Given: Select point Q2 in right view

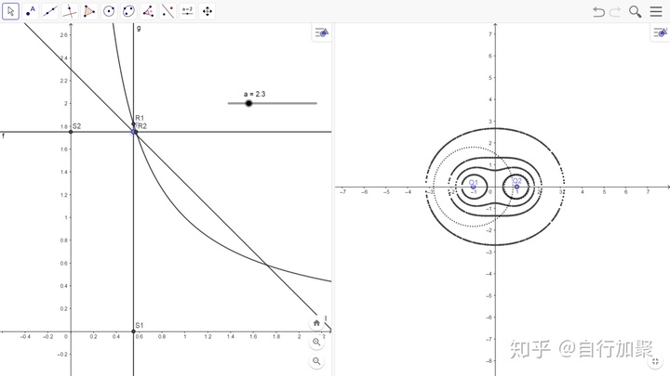Looking at the screenshot, I should (516, 187).
